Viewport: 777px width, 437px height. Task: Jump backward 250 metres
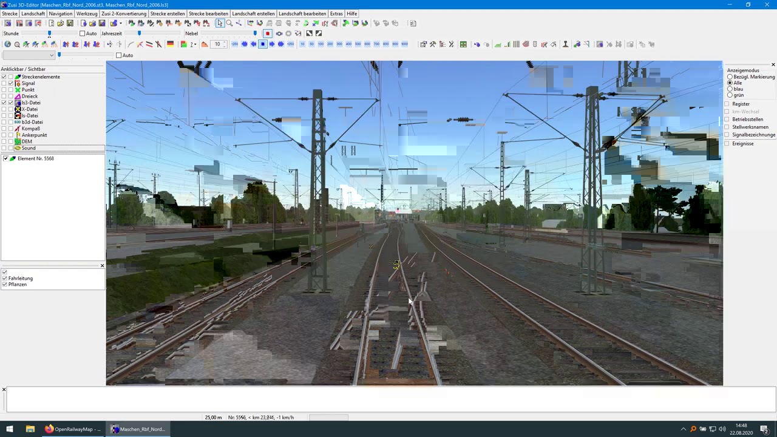coord(235,44)
